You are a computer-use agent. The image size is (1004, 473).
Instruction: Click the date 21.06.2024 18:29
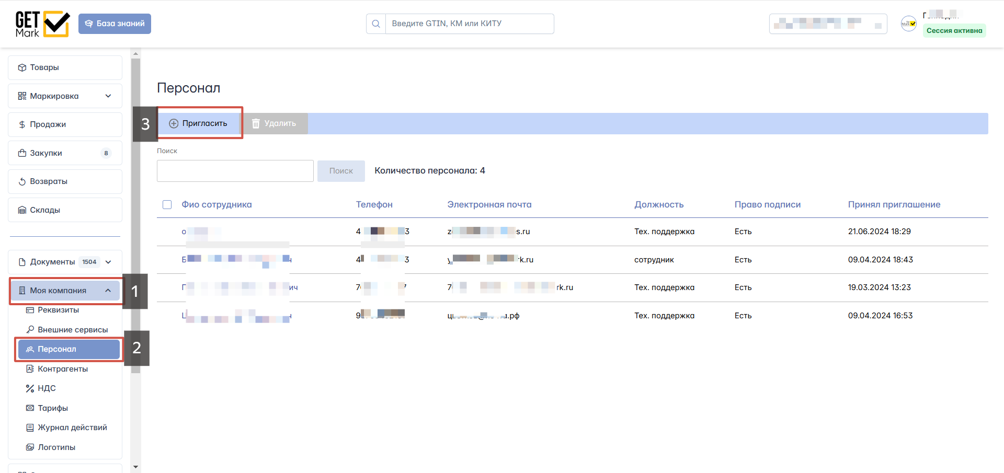pyautogui.click(x=880, y=232)
